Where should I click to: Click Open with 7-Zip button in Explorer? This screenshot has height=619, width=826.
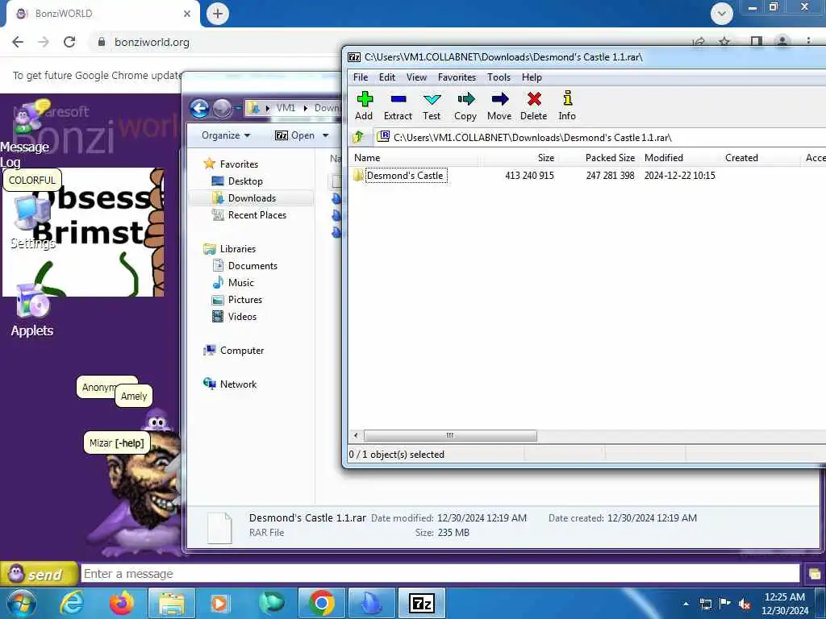294,135
